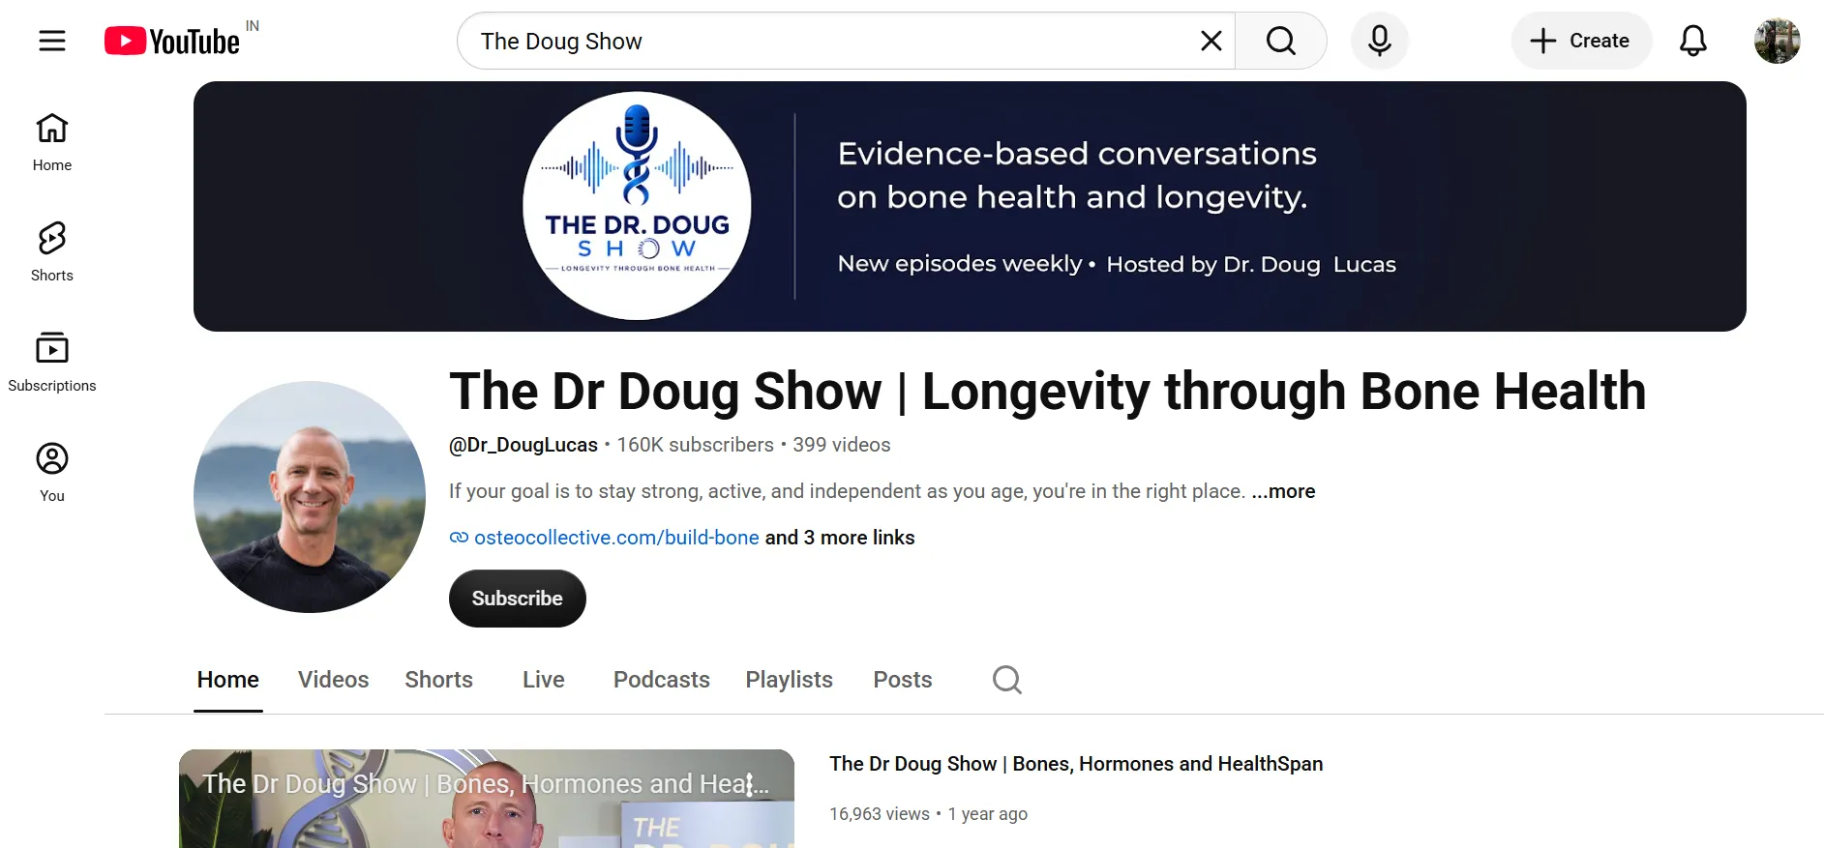Switch to the Videos tab
Viewport: 1824px width, 848px height.
(x=334, y=680)
